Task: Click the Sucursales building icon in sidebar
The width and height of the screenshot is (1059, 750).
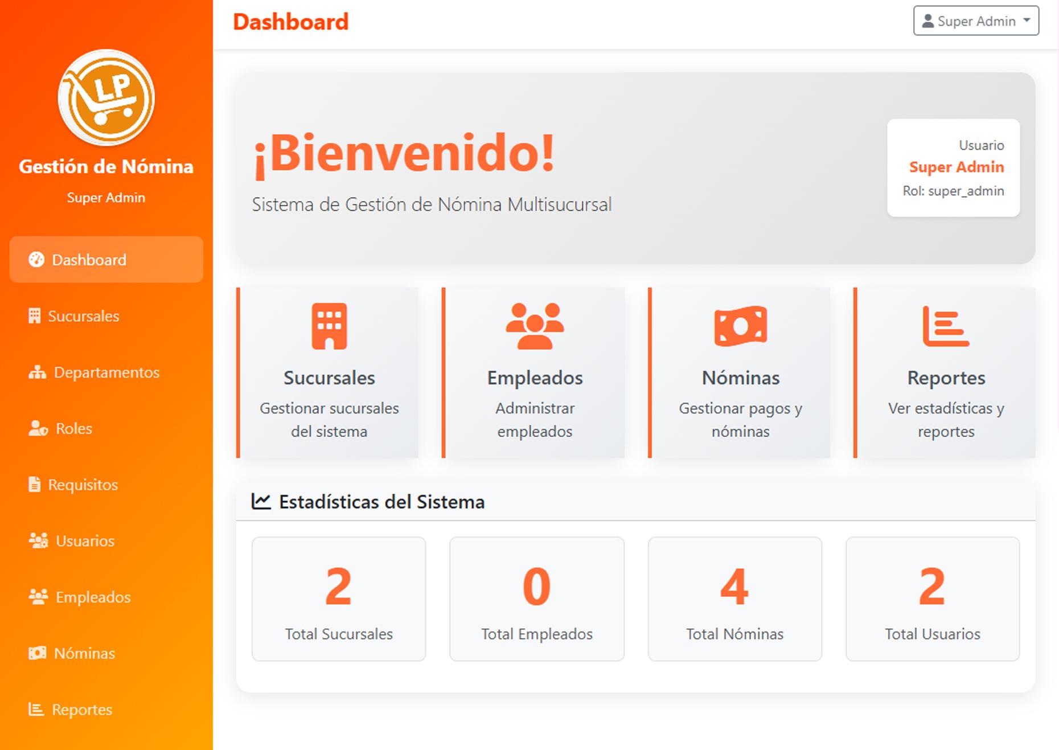Action: pyautogui.click(x=35, y=316)
